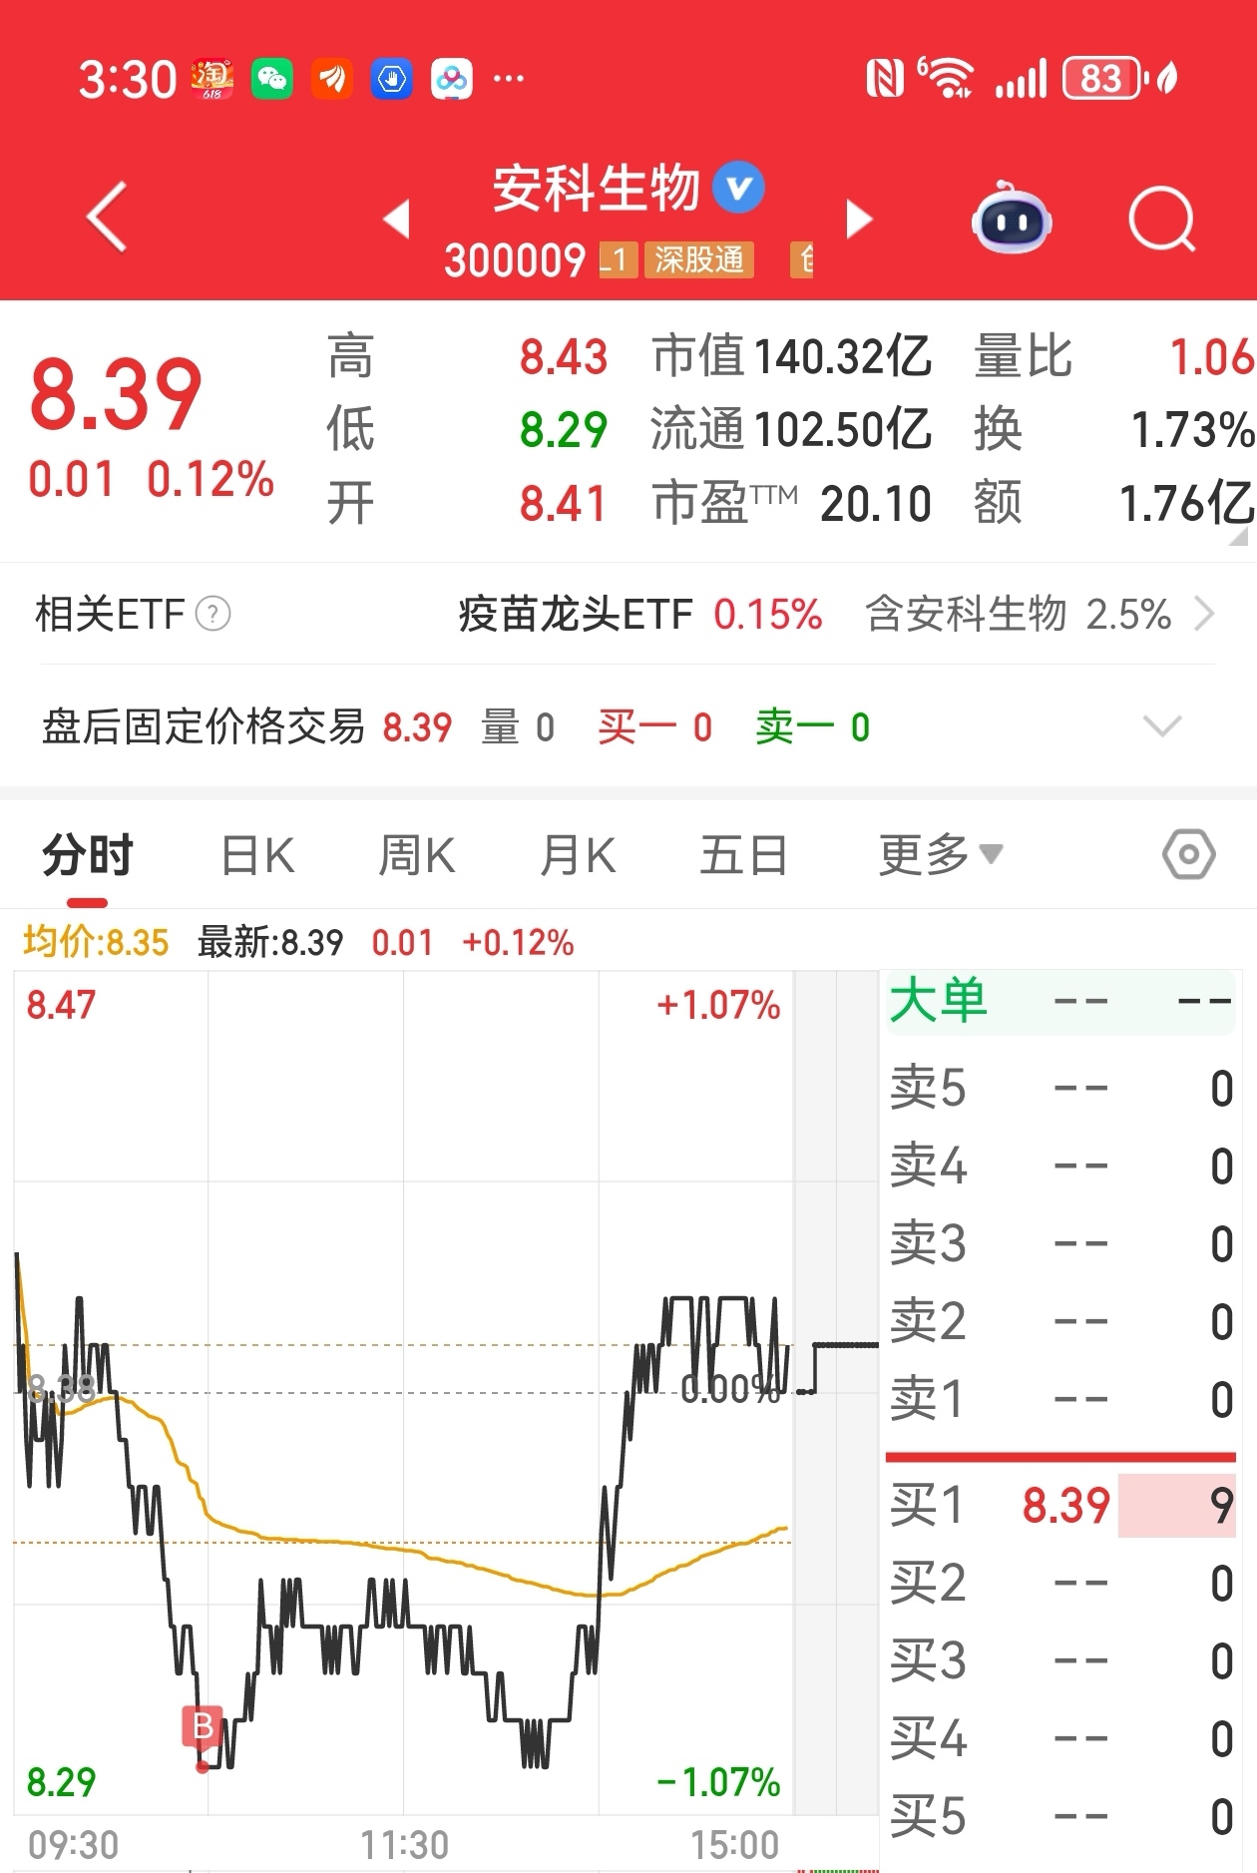The height and width of the screenshot is (1873, 1257).
Task: Tap 流通 102.50亿 value
Action: [x=791, y=429]
